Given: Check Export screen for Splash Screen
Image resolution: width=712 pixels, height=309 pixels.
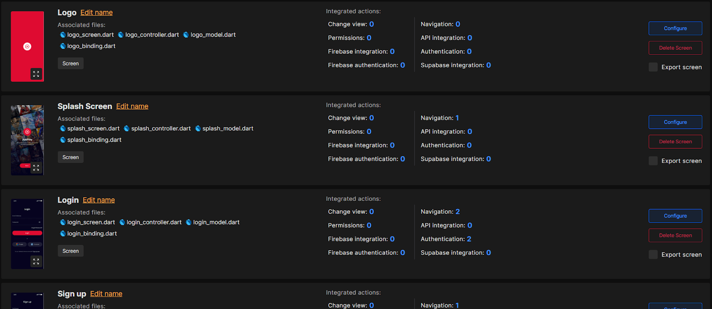Looking at the screenshot, I should (653, 161).
